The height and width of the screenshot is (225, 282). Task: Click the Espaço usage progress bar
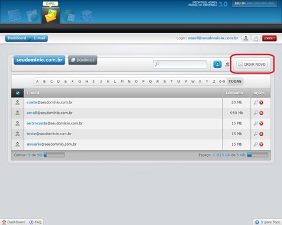click(257, 155)
